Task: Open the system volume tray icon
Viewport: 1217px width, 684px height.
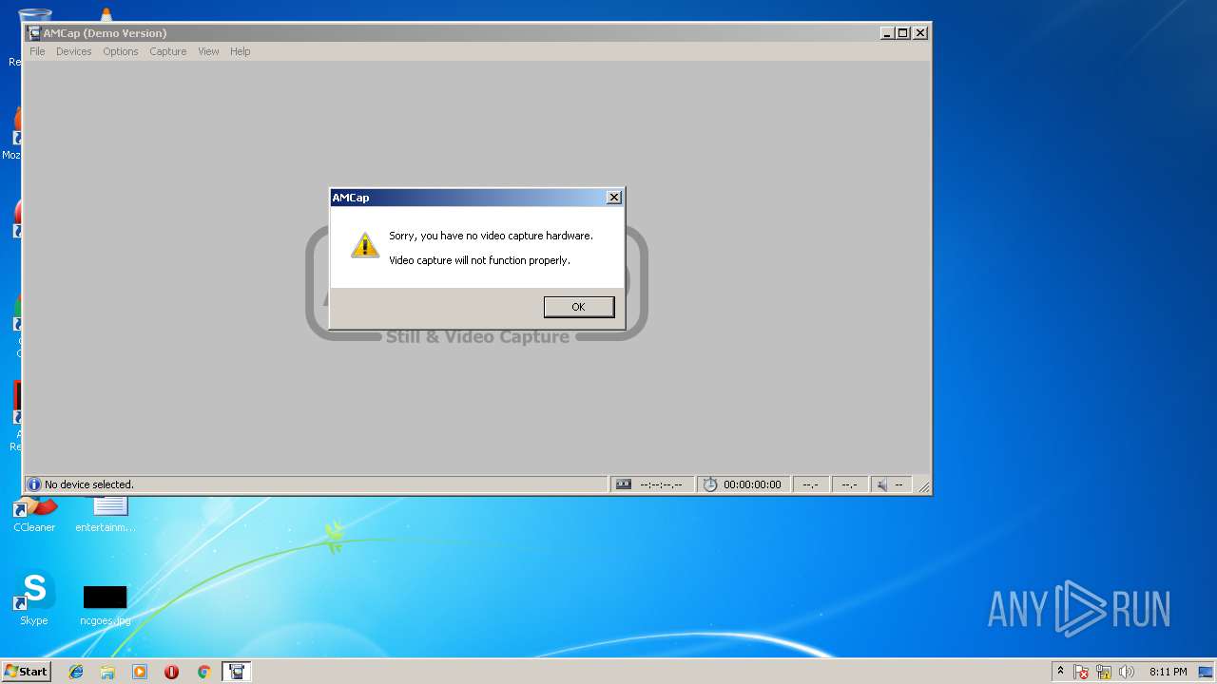Action: click(x=1127, y=672)
